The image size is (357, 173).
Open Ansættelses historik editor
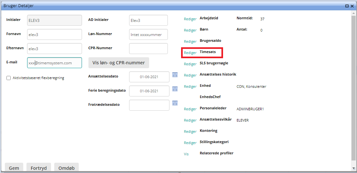click(x=190, y=75)
